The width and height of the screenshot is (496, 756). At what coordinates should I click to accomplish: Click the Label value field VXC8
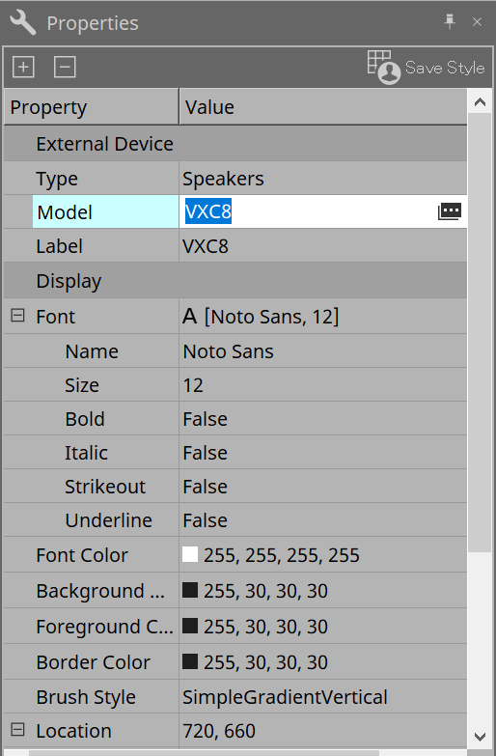[x=322, y=246]
